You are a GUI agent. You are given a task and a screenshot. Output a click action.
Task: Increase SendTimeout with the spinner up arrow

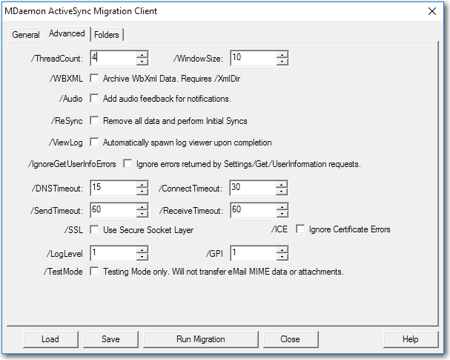pyautogui.click(x=142, y=206)
